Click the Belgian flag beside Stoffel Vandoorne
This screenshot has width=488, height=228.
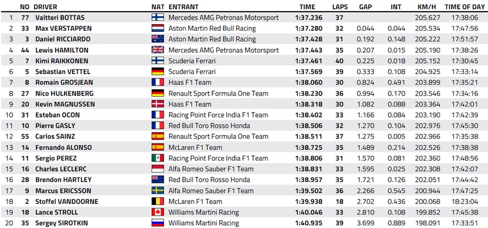[158, 202]
